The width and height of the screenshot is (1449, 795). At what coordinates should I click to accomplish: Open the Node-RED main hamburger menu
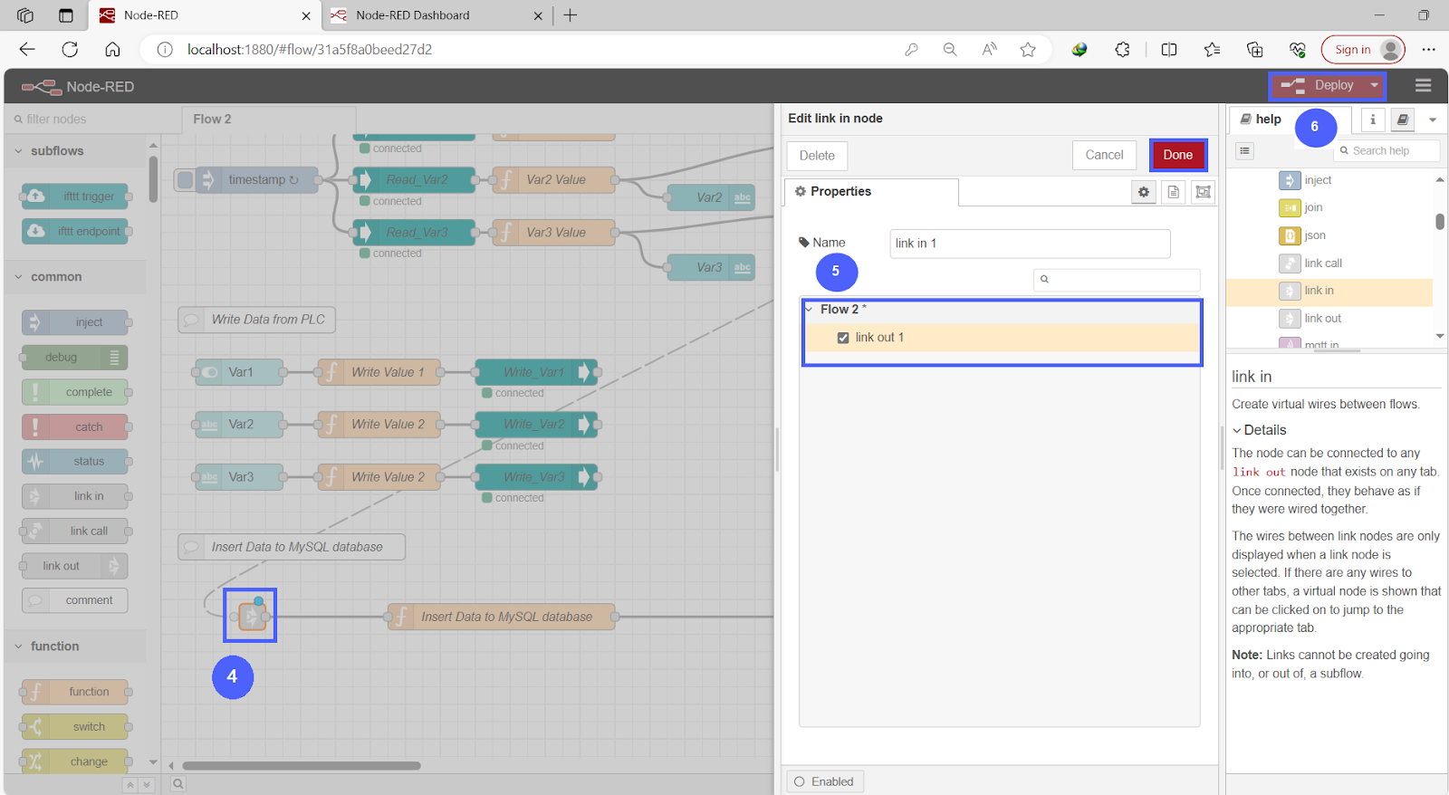[1423, 86]
